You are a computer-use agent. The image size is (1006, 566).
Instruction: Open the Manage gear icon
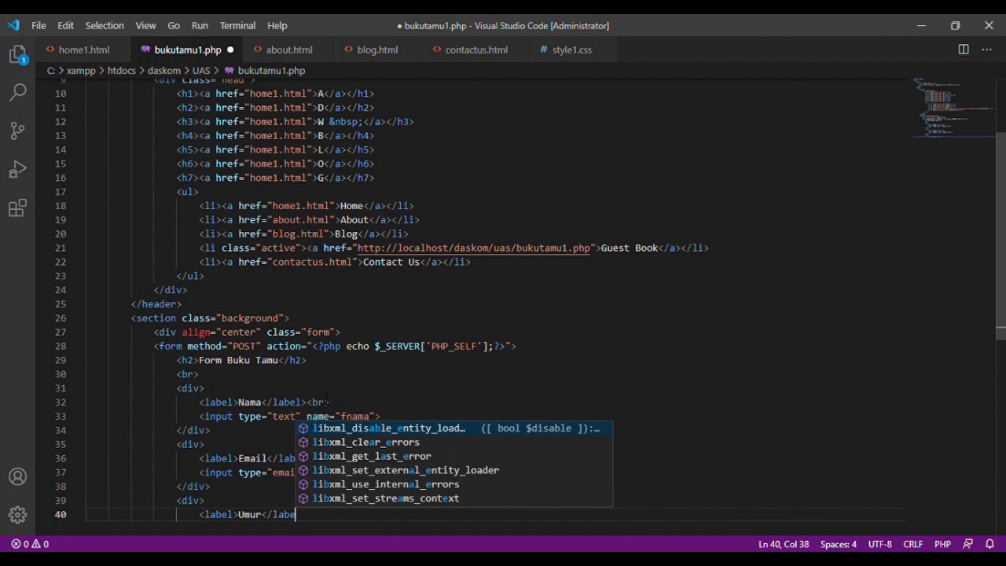pos(17,515)
